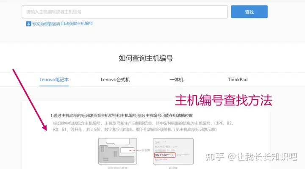Click the grey paragraph mentioning PF、R3
Screen dimensions: 305x169
click(x=143, y=126)
